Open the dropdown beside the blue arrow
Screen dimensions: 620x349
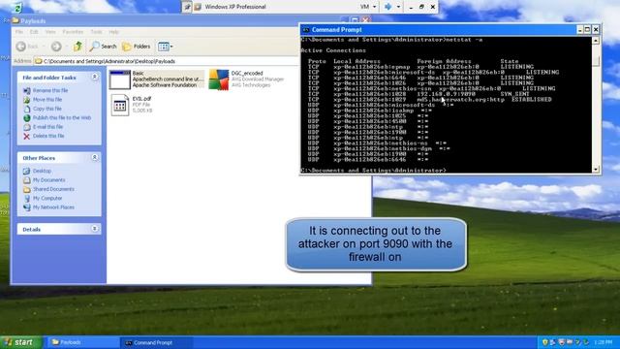click(x=398, y=7)
